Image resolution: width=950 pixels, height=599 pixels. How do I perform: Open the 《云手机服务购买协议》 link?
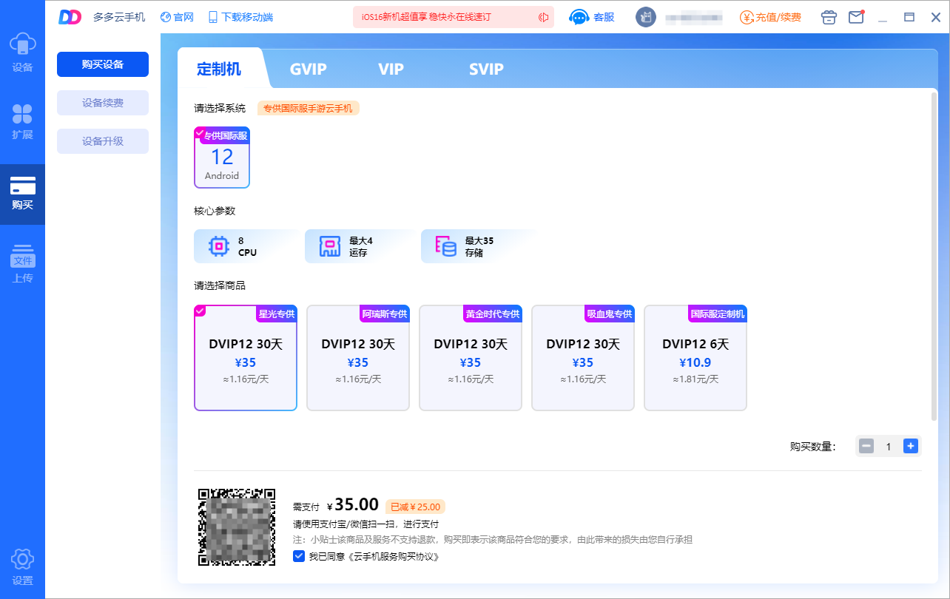pos(394,556)
